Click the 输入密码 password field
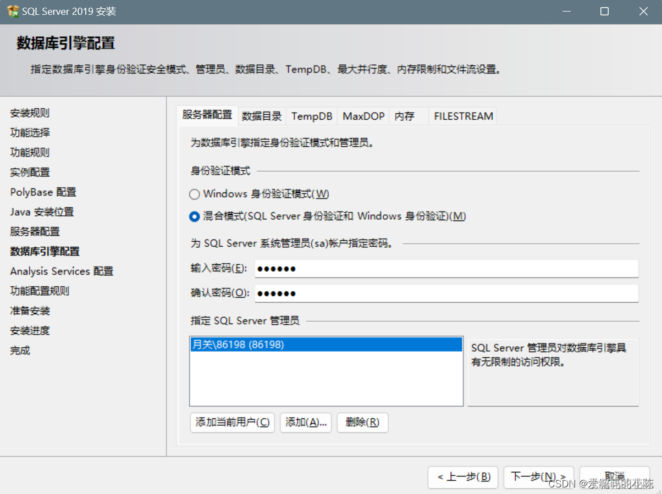The image size is (662, 494). (446, 269)
